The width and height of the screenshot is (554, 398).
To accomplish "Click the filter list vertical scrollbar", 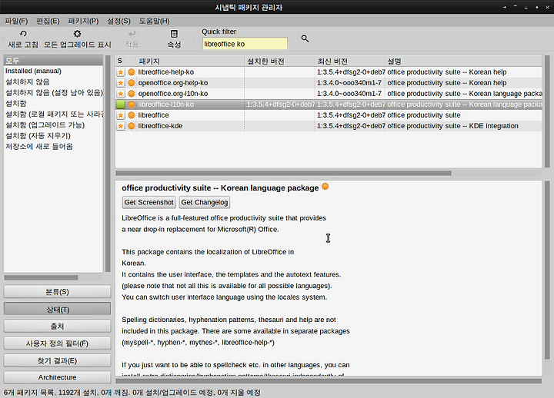I will point(108,164).
